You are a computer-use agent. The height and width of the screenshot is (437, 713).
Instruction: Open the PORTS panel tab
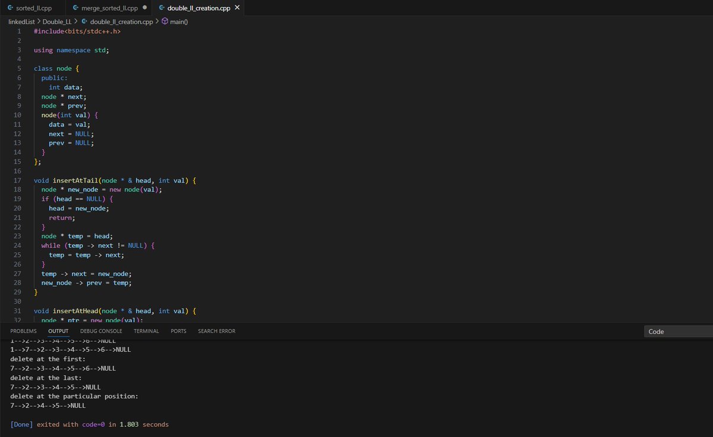coord(178,331)
